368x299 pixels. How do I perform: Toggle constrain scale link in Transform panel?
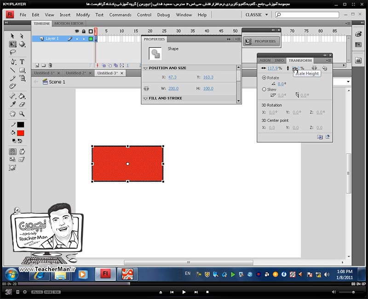pyautogui.click(x=314, y=68)
